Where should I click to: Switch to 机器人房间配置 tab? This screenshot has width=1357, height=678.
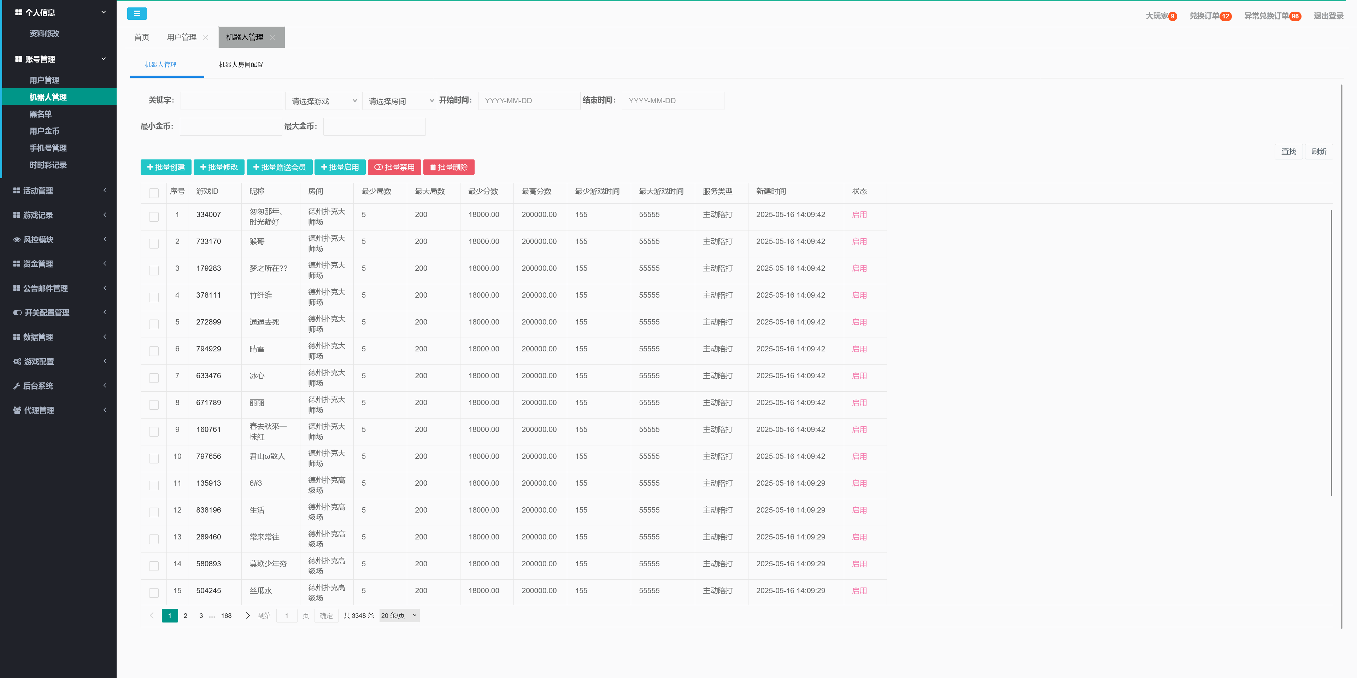tap(241, 65)
